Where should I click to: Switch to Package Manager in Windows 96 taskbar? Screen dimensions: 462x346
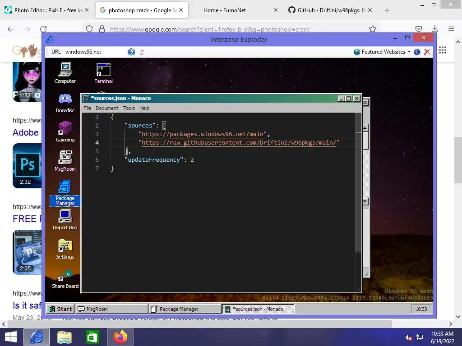[x=185, y=309]
